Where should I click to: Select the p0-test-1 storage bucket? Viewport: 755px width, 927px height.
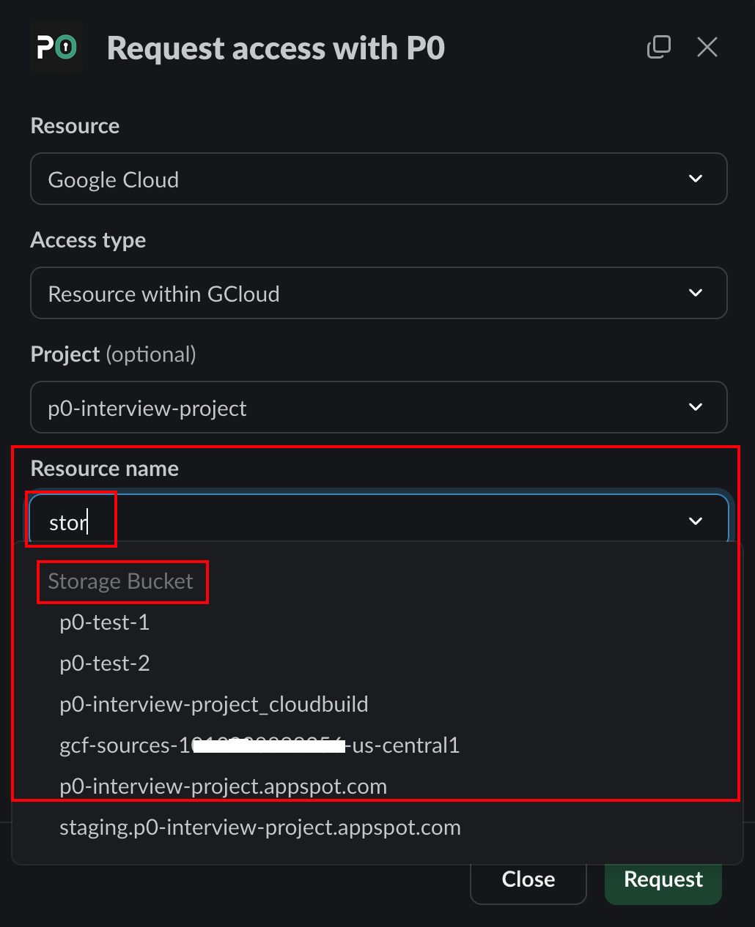[105, 622]
